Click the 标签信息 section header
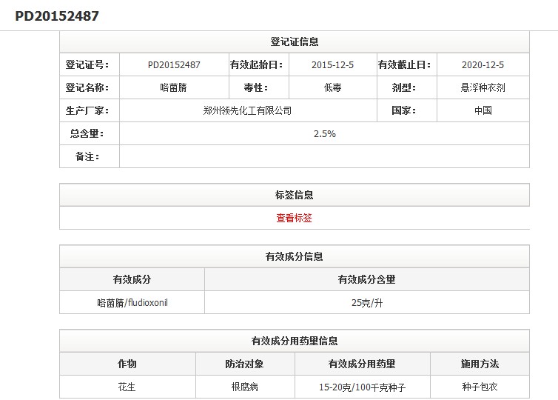 pos(294,195)
